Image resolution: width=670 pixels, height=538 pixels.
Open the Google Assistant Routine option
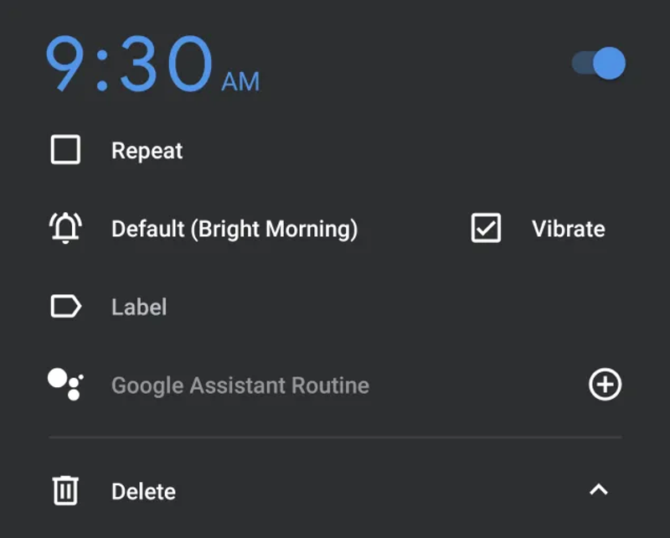click(240, 385)
